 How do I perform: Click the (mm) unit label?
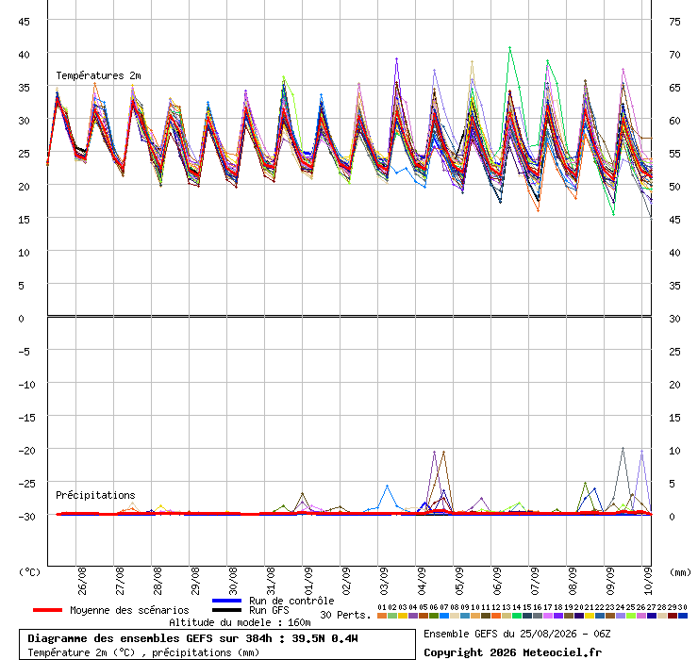pyautogui.click(x=680, y=572)
